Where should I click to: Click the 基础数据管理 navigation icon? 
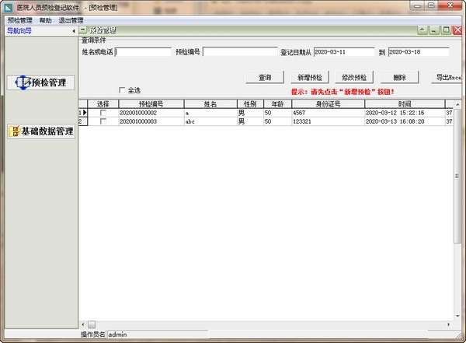14,131
